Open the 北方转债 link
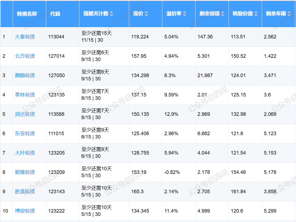 point(25,56)
